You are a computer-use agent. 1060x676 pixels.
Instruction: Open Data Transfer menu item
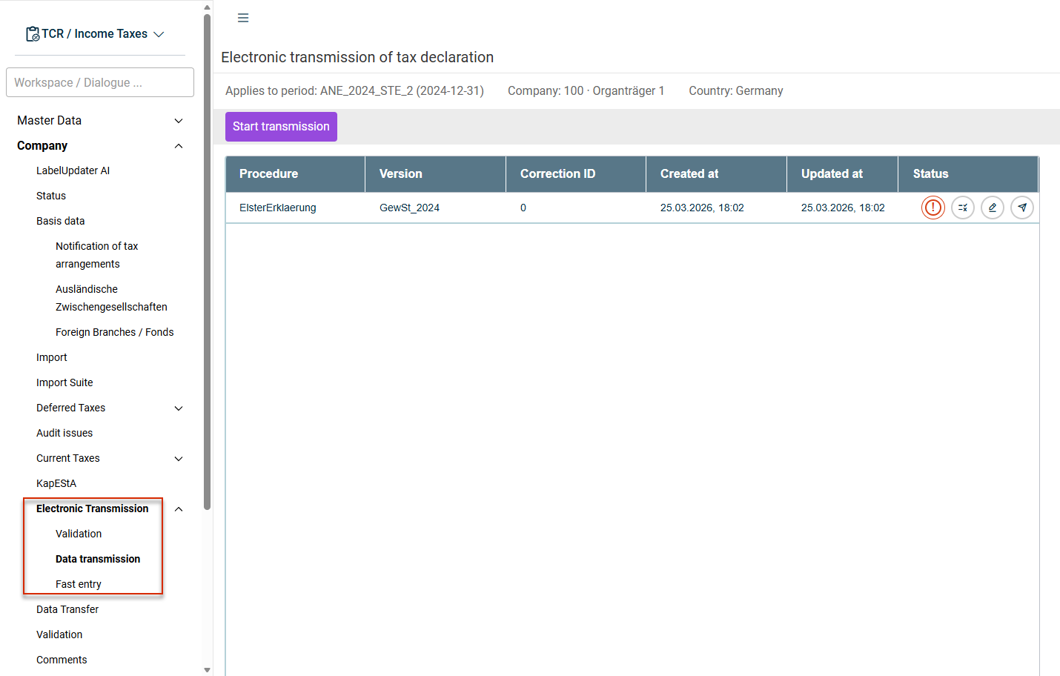tap(67, 609)
